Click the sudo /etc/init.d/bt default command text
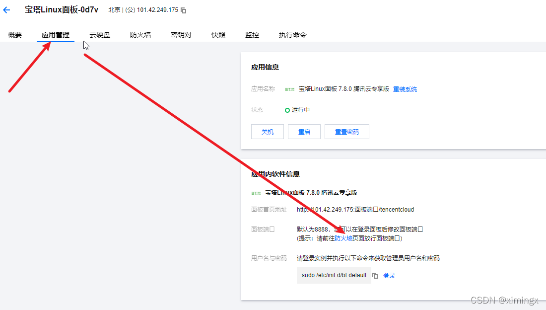 (x=334, y=275)
